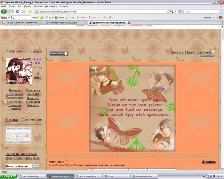
Task: Open the Комментарии sidebar link
Action: point(15,97)
